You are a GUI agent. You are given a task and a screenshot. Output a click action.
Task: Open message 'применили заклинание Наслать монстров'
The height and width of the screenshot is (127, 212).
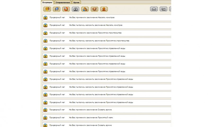(92, 18)
